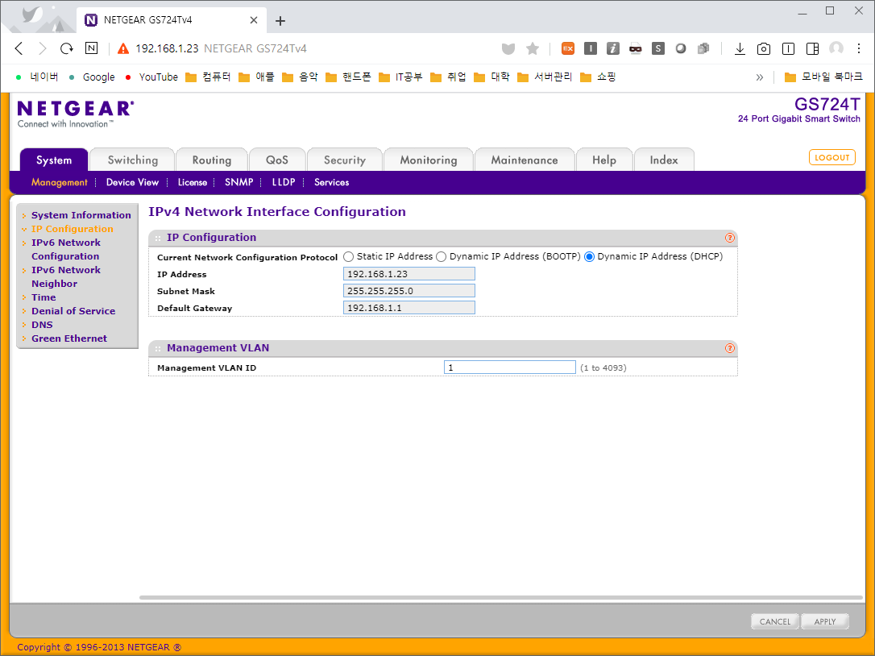Open the browser side panel icon

(x=812, y=48)
